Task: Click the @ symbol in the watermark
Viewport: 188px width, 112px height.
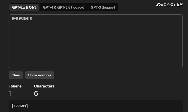Action: click(x=156, y=5)
